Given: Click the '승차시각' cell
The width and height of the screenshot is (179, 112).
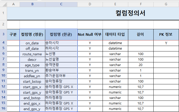Looking at the screenshot, I should [61, 43].
